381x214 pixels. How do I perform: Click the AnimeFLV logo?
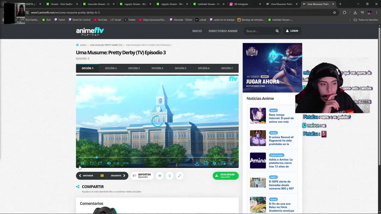click(90, 31)
